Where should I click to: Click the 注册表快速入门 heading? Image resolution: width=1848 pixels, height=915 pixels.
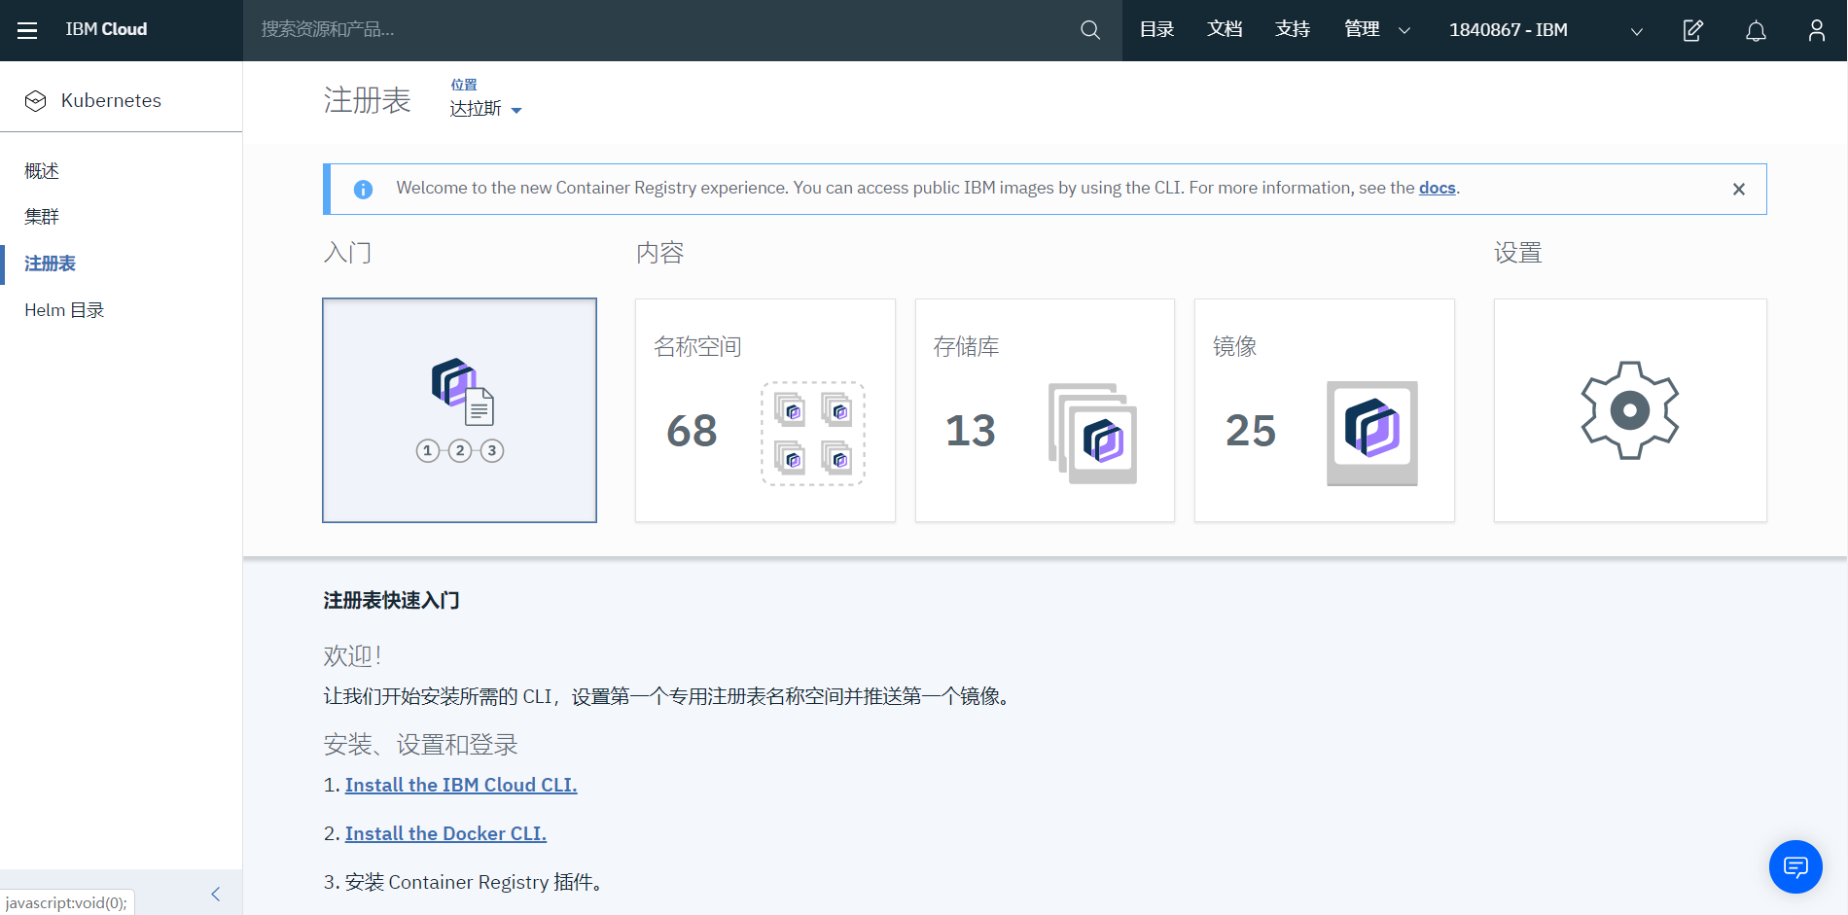(391, 601)
